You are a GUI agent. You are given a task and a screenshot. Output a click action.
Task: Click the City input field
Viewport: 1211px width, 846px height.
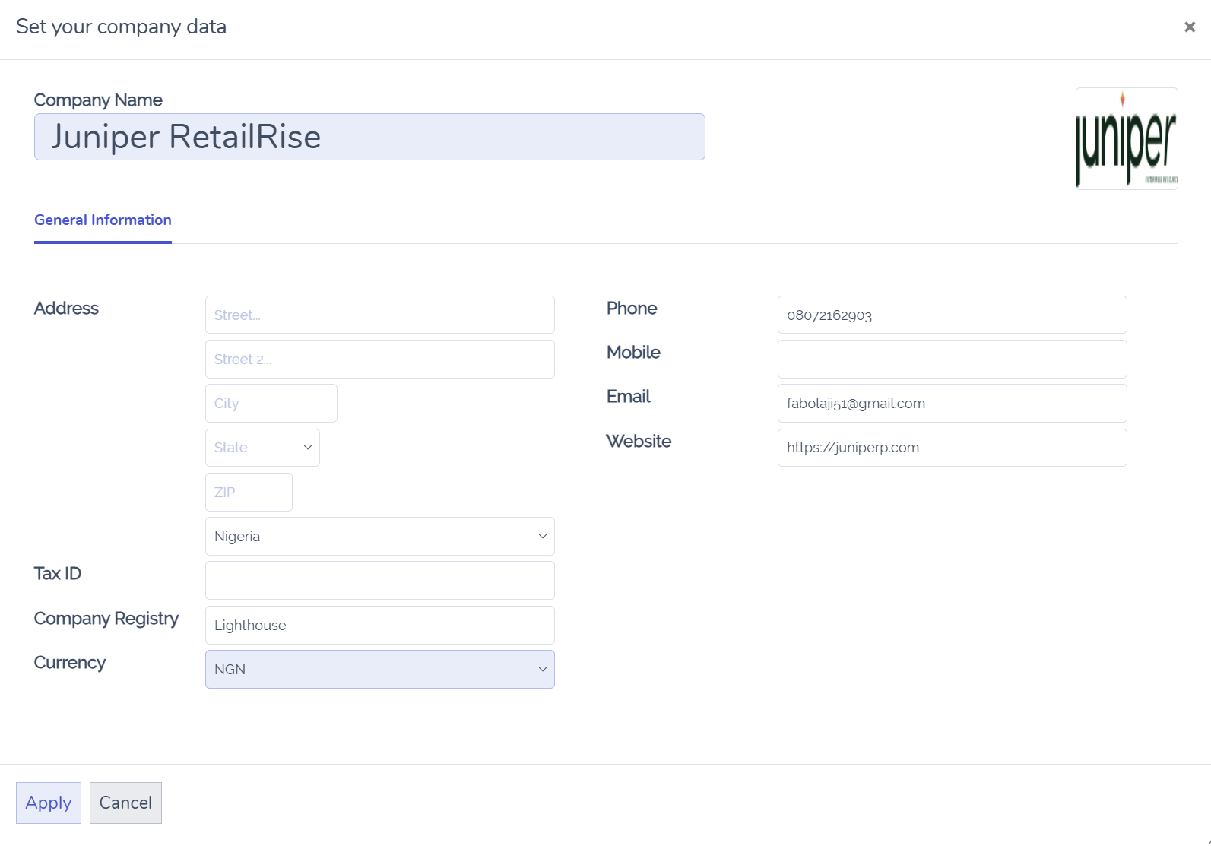(271, 404)
